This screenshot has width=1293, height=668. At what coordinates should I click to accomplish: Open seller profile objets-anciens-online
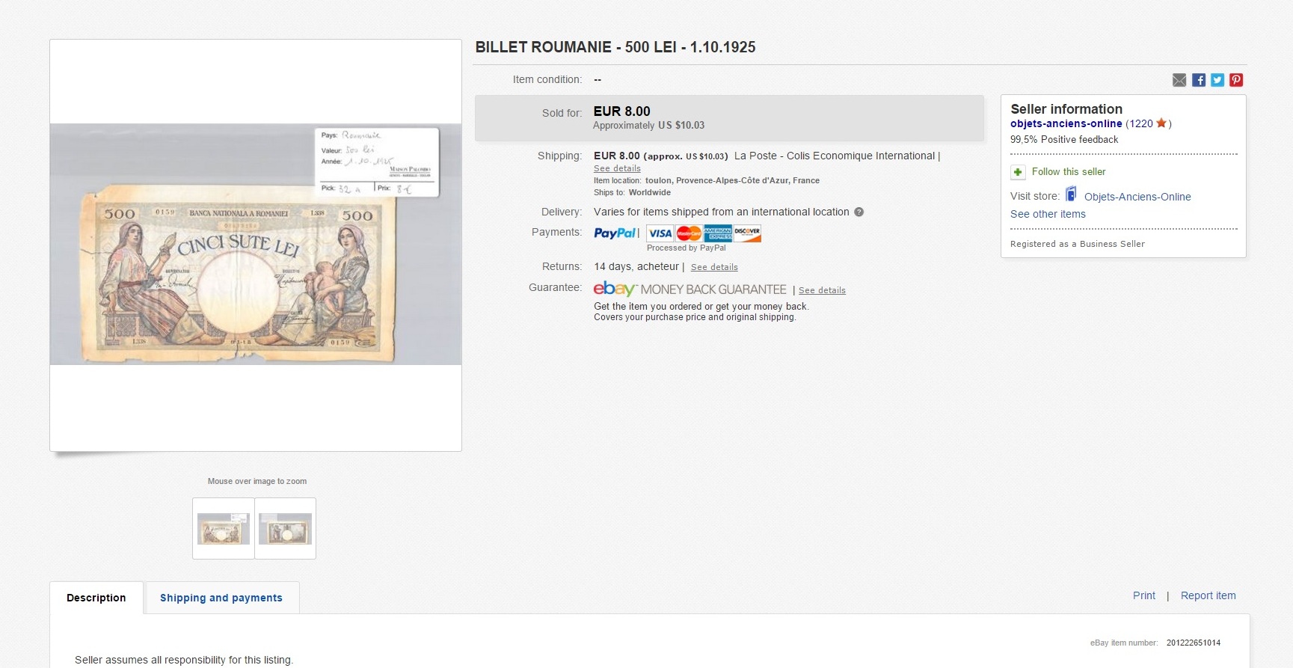tap(1066, 124)
